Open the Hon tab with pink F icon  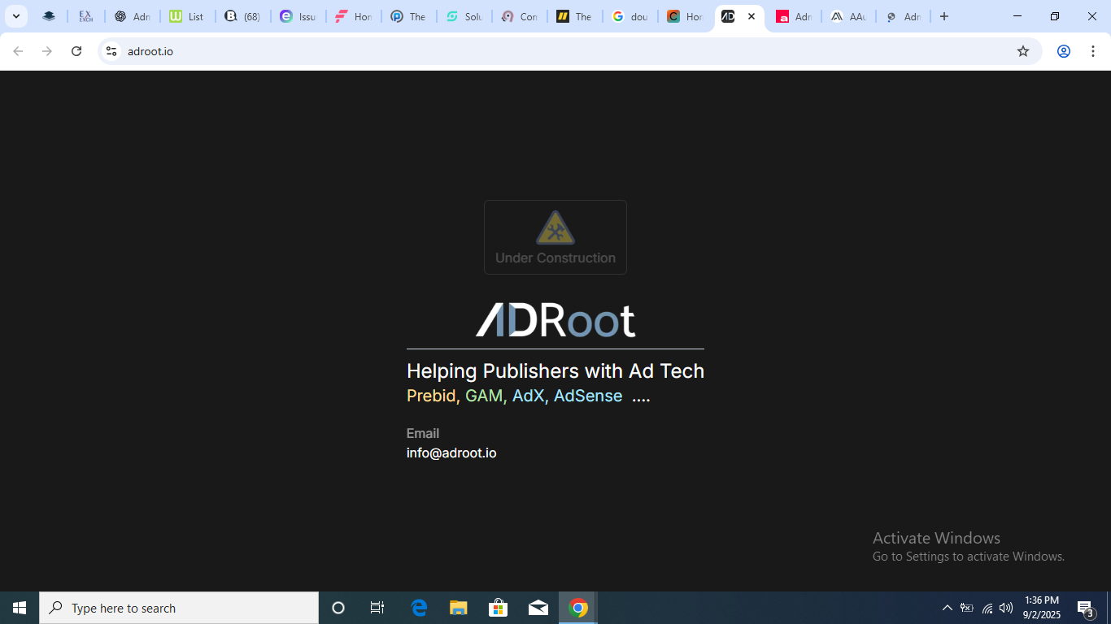[353, 16]
